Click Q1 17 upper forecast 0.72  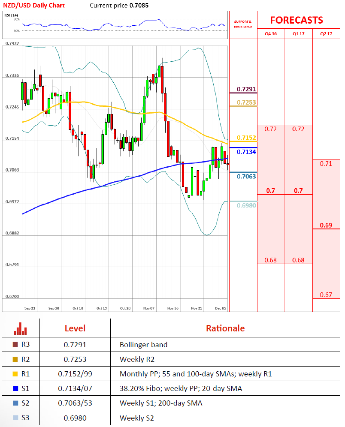298,129
